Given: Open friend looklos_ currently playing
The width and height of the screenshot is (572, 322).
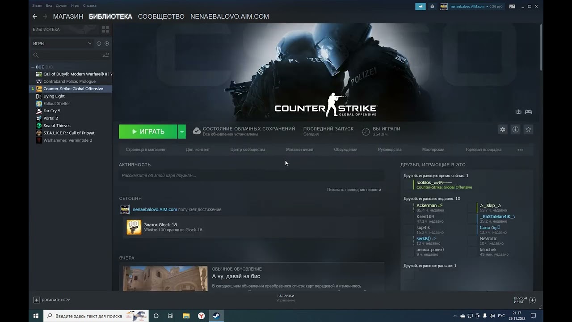Looking at the screenshot, I should click(433, 182).
